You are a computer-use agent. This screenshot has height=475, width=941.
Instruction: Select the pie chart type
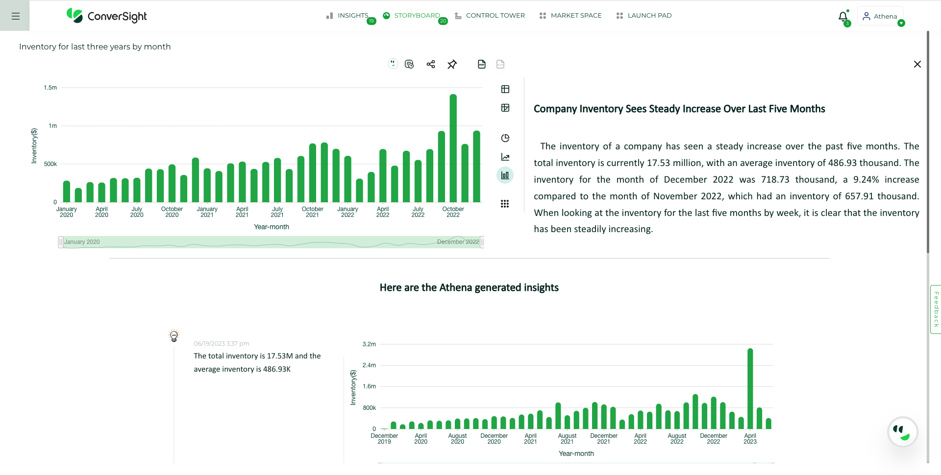pyautogui.click(x=505, y=138)
